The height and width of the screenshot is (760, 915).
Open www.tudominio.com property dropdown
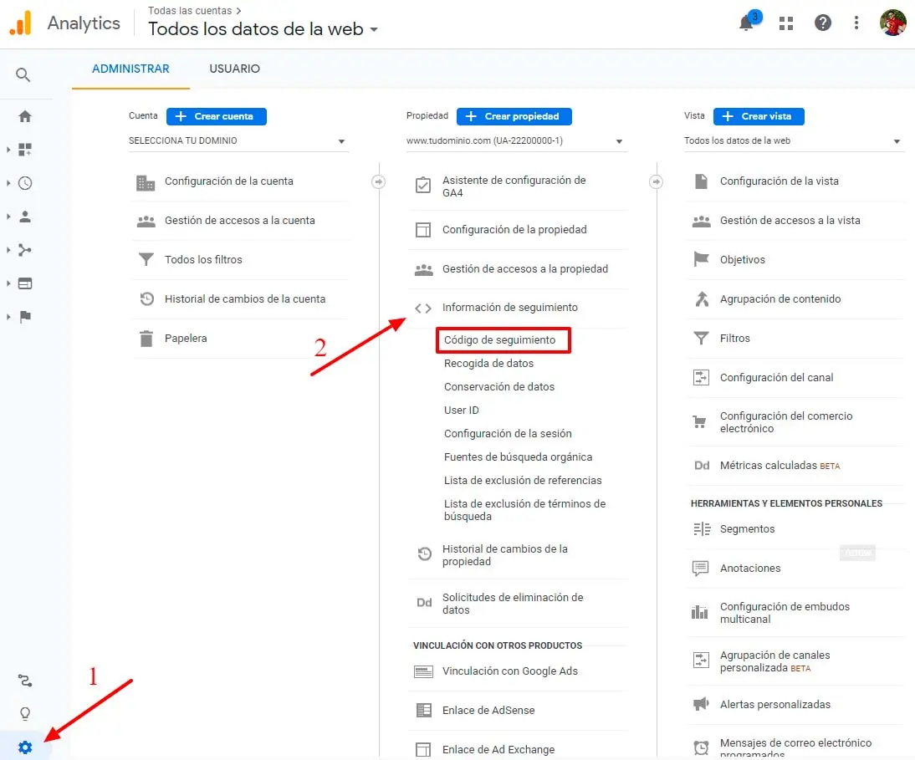coord(516,140)
